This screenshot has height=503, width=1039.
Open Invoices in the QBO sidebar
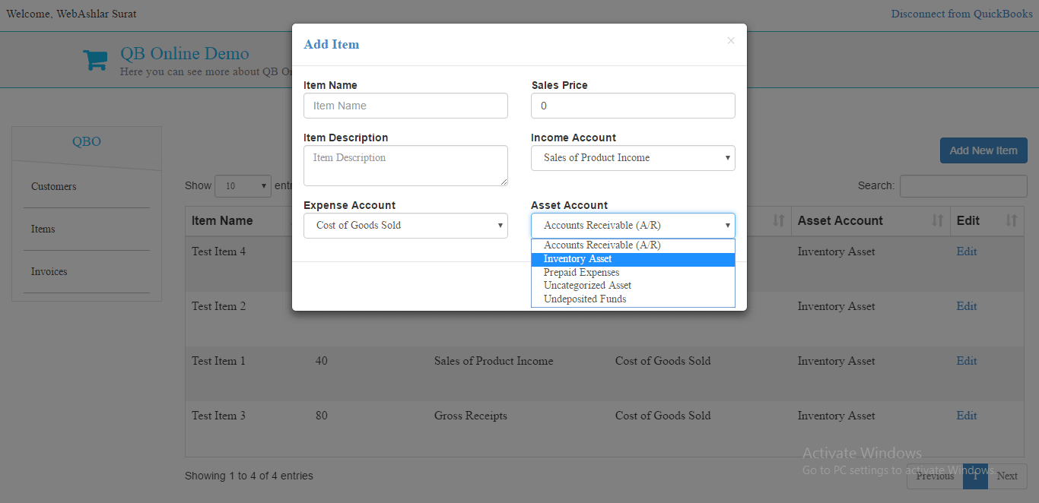49,272
